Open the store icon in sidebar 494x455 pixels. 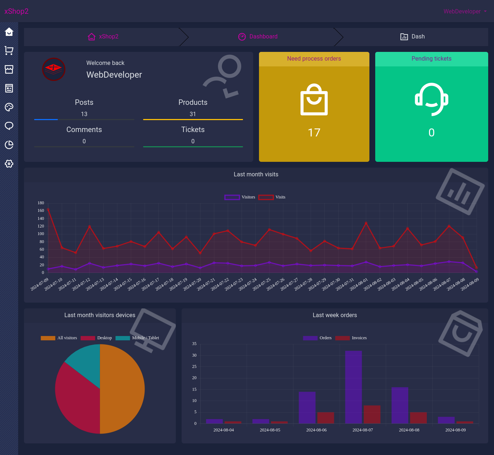pos(9,69)
